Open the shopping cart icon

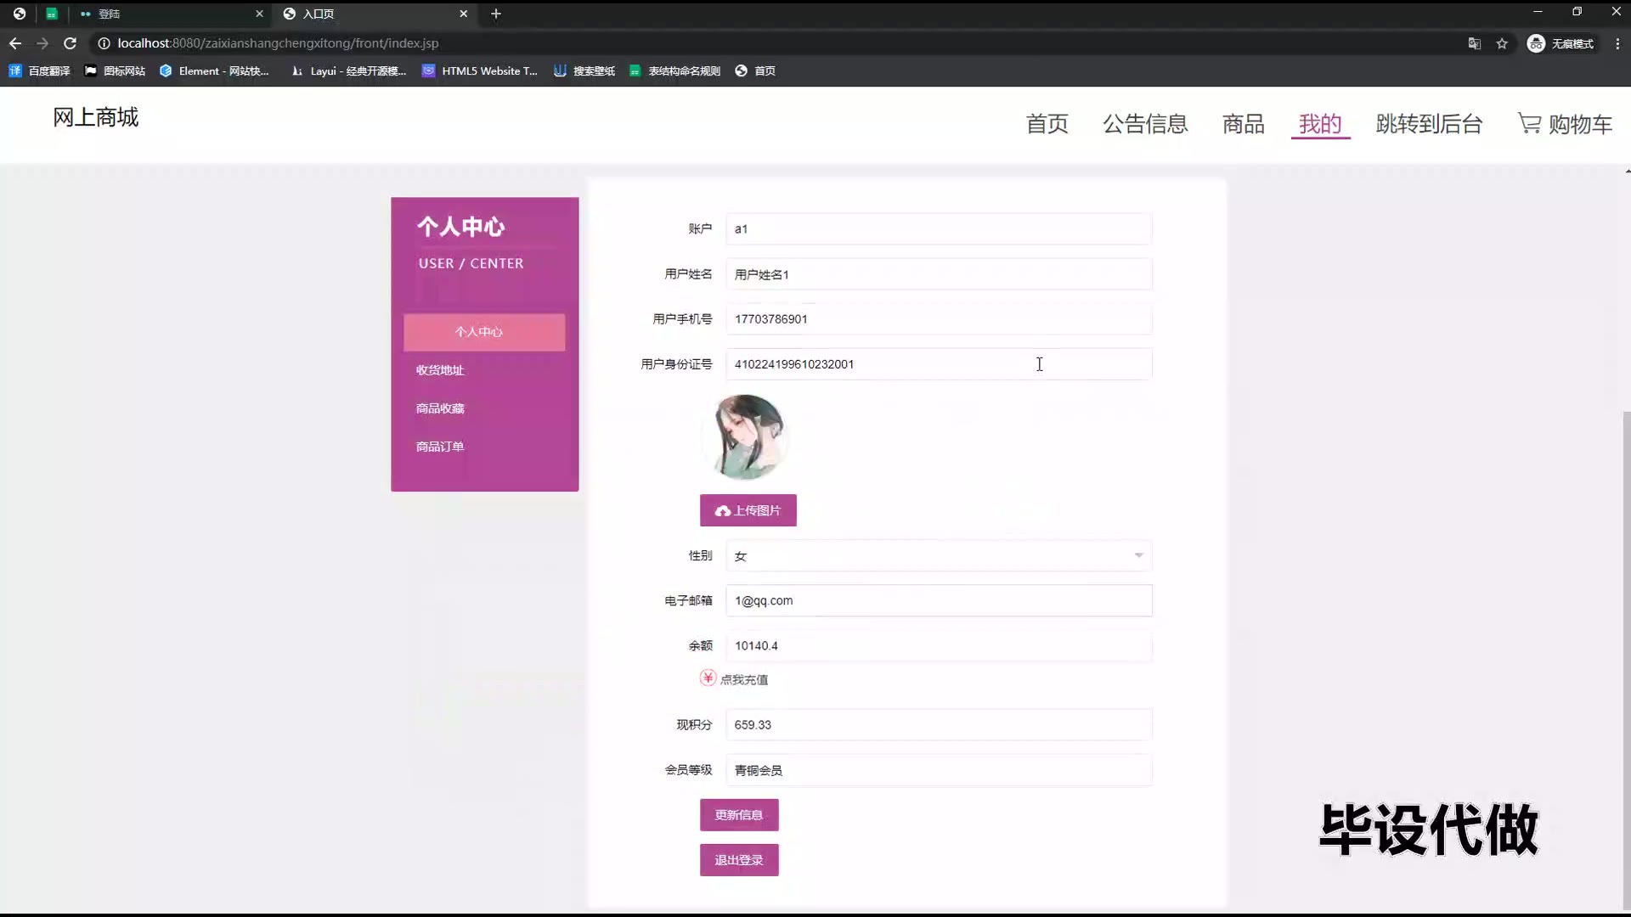pos(1529,124)
